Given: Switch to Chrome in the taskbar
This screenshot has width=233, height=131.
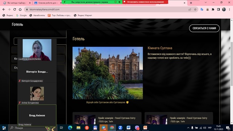Looking at the screenshot, I should coord(112,128).
